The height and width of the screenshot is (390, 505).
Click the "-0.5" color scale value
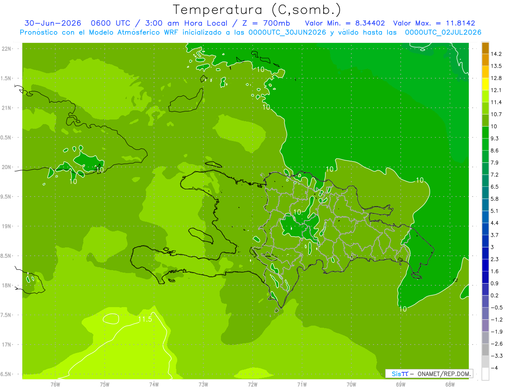click(x=496, y=308)
